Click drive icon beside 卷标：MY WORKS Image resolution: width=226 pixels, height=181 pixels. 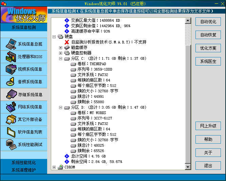[73, 113]
